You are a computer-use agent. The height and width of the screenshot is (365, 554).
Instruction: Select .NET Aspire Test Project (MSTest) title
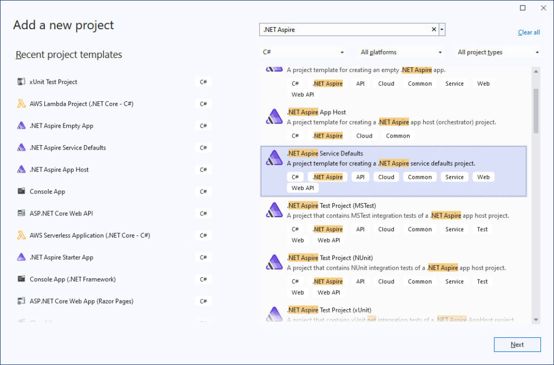click(332, 205)
